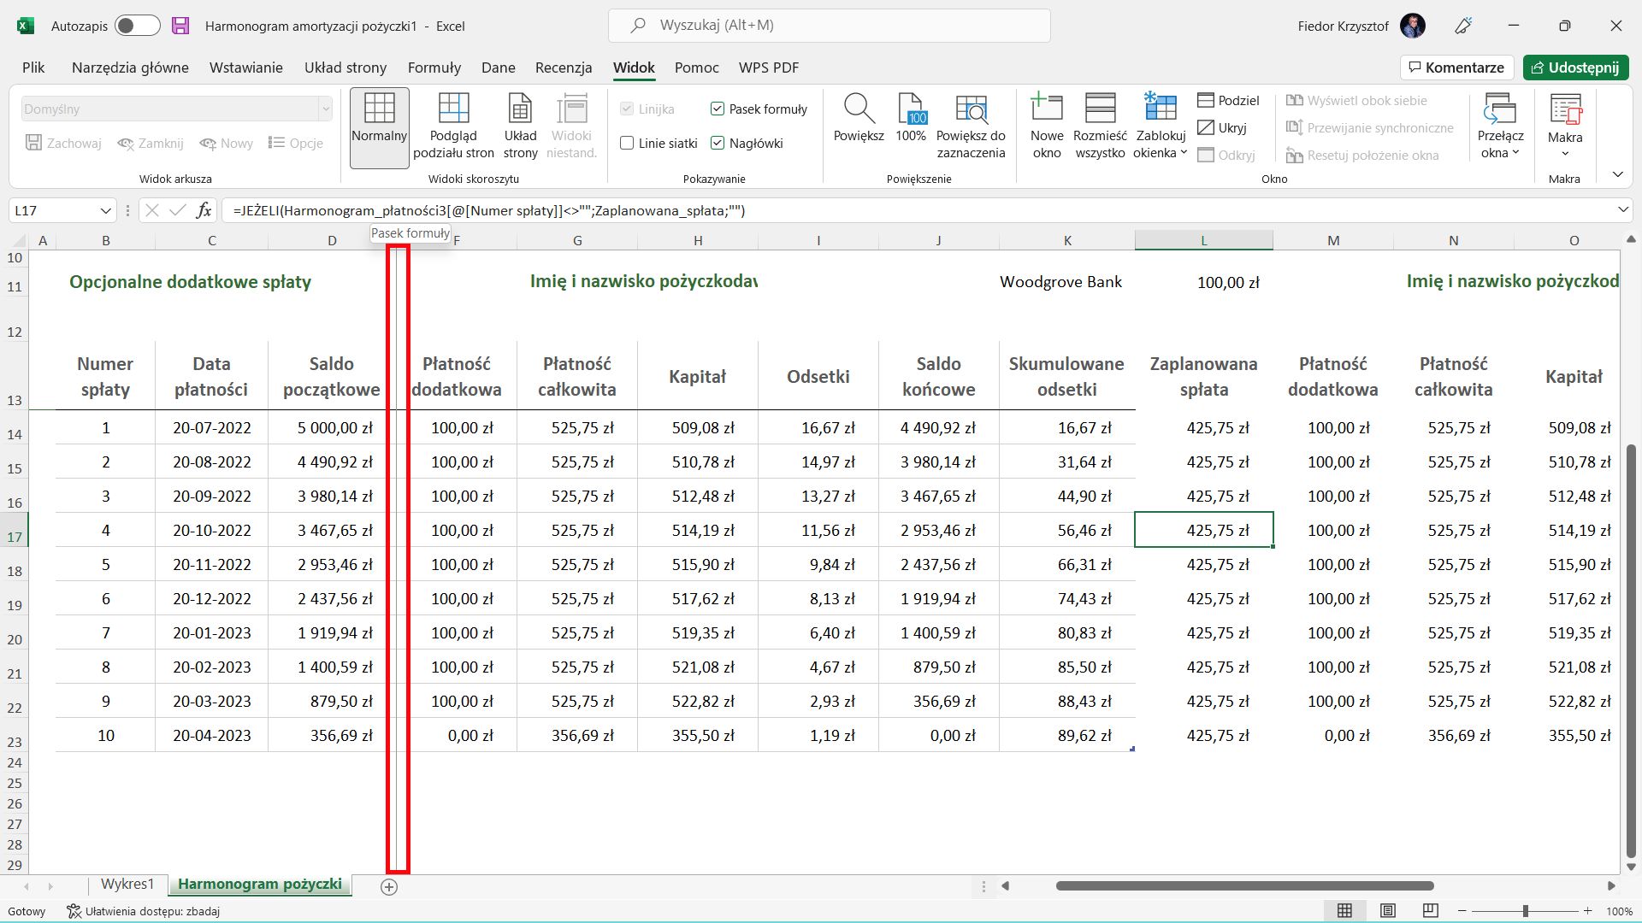This screenshot has width=1642, height=923.
Task: Uncheck the Pasek formuły checkbox
Action: point(718,109)
